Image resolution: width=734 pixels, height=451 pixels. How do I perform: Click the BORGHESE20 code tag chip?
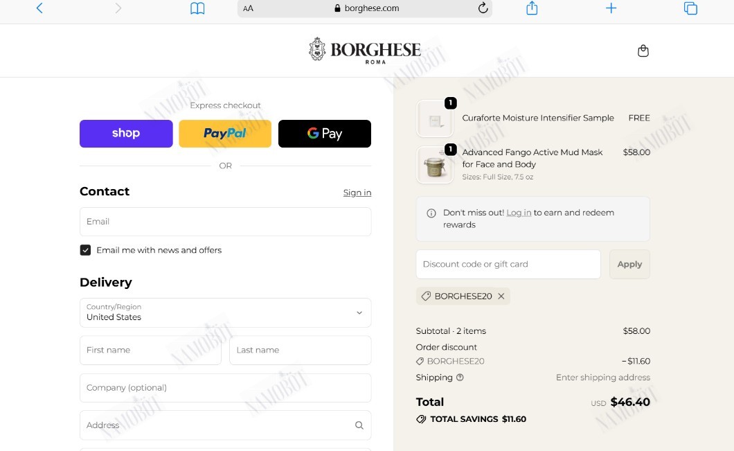(463, 296)
